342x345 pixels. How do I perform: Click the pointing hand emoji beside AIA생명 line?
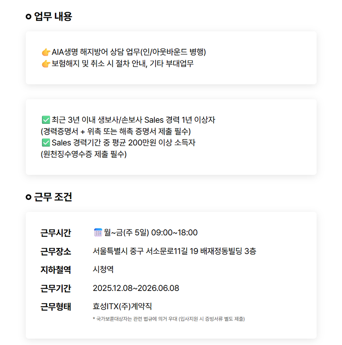tap(46, 52)
